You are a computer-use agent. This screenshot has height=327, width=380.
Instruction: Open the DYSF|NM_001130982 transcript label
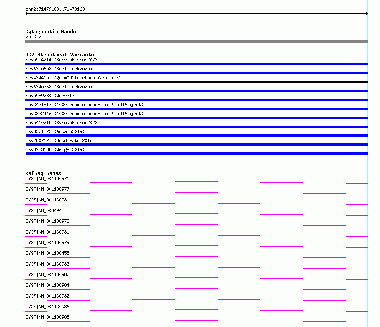[x=47, y=296]
